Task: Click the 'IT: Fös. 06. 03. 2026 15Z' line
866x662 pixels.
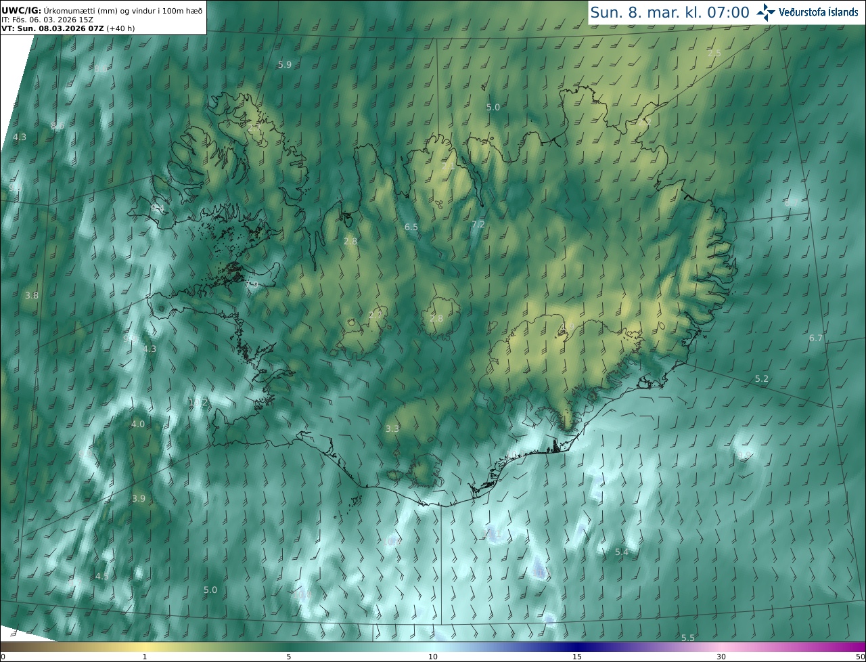Action: pyautogui.click(x=47, y=20)
